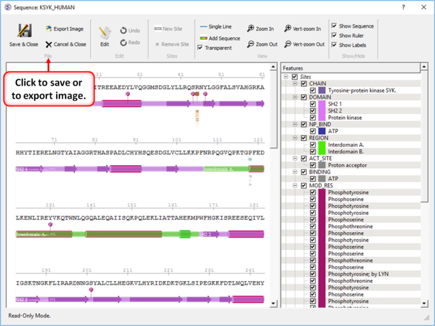The width and height of the screenshot is (435, 326).
Task: Collapse the DOMAIN tree node
Action: coord(295,97)
